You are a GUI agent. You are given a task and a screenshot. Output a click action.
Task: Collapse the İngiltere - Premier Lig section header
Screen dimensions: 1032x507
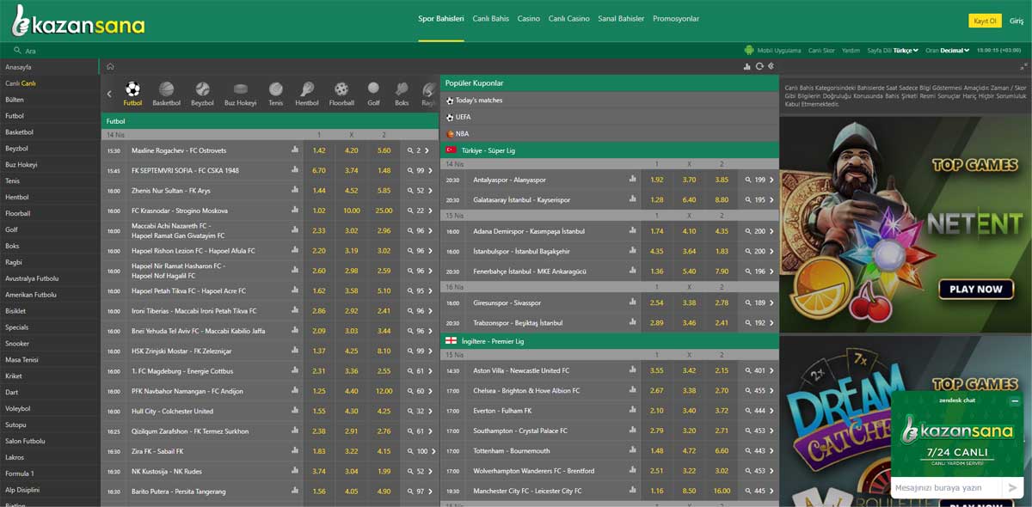tap(609, 341)
